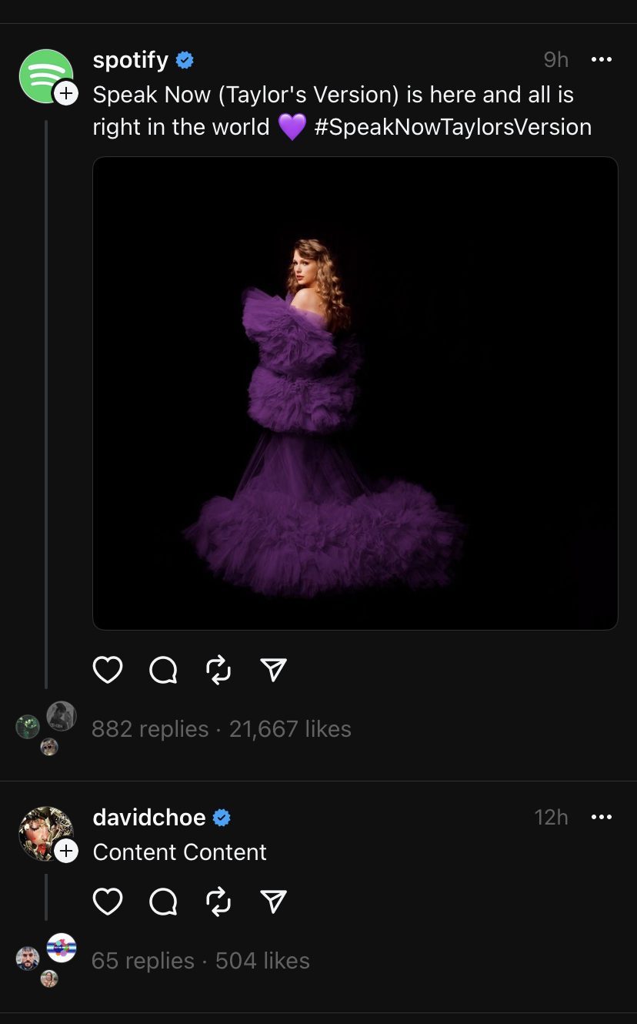This screenshot has height=1024, width=637.
Task: Send davidchoe post with share icon
Action: click(274, 901)
